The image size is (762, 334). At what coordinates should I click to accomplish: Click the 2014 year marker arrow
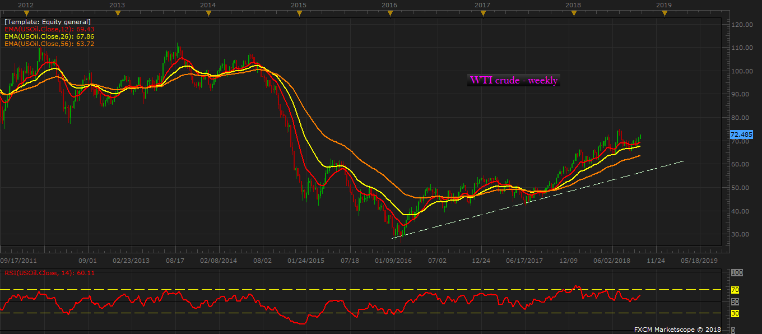coord(208,13)
